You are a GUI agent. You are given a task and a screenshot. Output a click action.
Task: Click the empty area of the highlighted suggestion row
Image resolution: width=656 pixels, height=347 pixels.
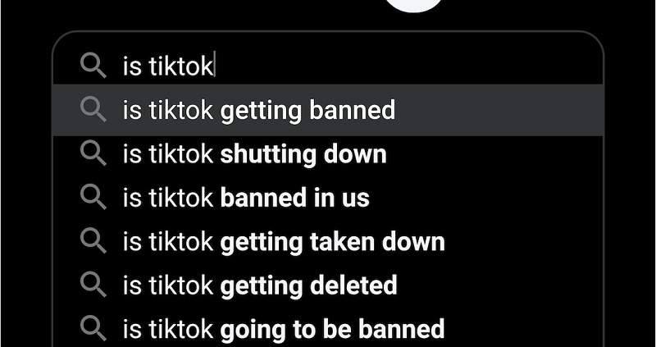coord(498,110)
